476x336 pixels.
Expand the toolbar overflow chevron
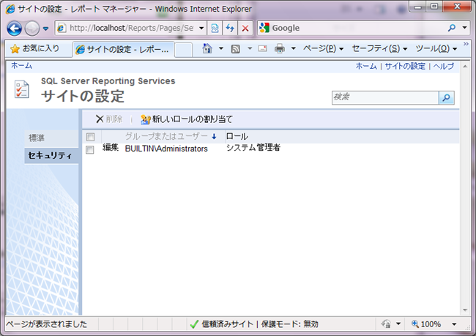pyautogui.click(x=466, y=45)
